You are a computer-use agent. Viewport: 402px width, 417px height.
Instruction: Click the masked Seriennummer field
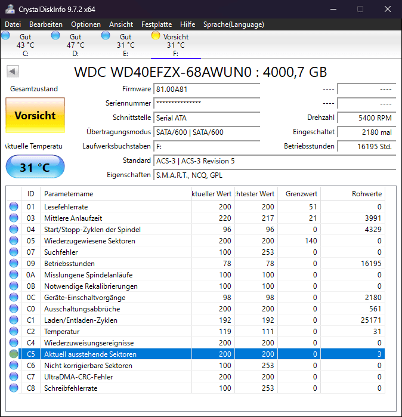(206, 103)
